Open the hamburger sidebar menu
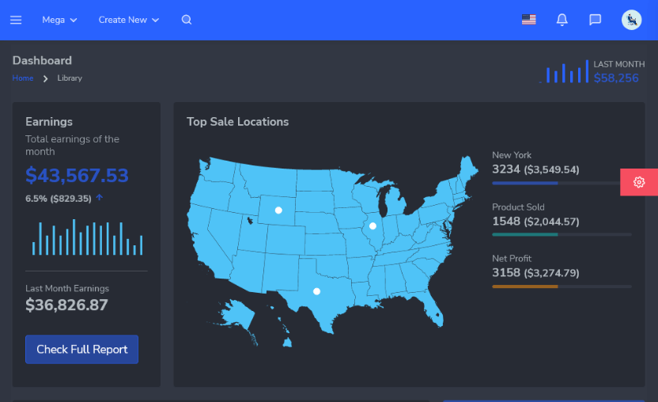The image size is (658, 402). [16, 20]
